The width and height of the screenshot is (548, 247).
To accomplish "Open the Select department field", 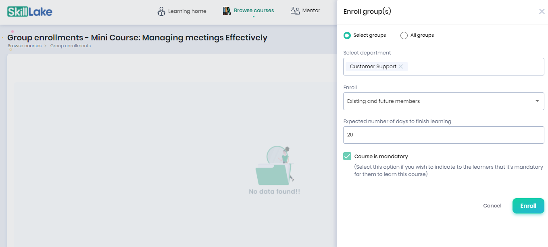I will pos(444,67).
